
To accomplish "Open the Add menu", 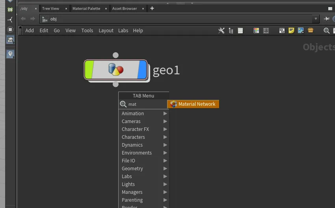I will (x=30, y=31).
